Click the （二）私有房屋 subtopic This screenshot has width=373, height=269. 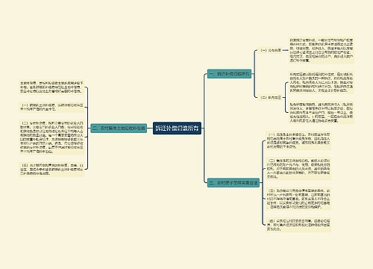271,97
